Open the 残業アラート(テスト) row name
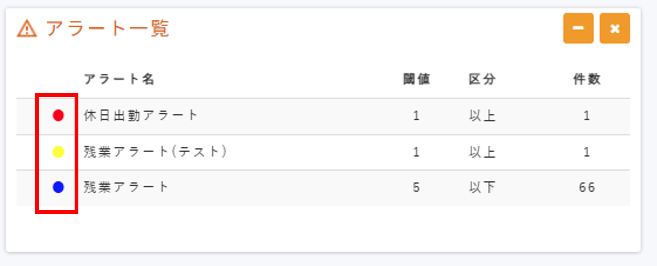The width and height of the screenshot is (657, 266). click(155, 152)
